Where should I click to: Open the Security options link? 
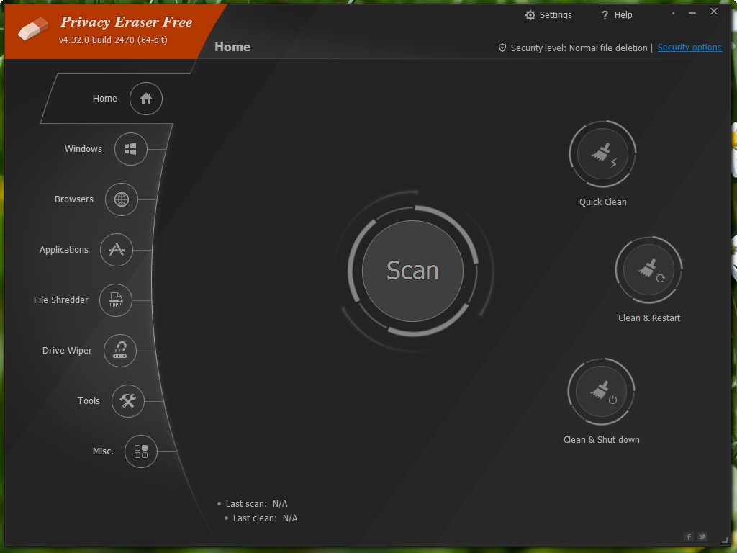pyautogui.click(x=689, y=48)
